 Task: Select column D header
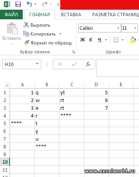97,85
